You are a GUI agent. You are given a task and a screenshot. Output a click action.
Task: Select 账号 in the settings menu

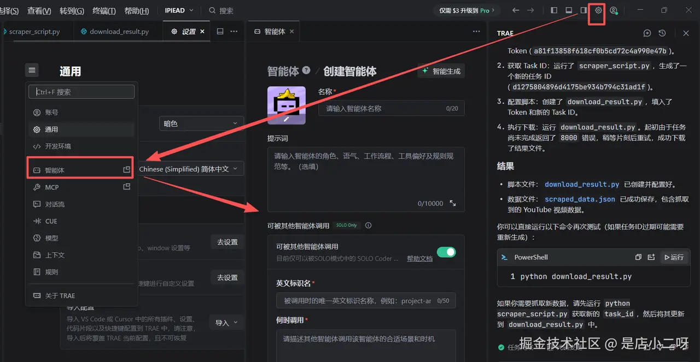pyautogui.click(x=81, y=112)
